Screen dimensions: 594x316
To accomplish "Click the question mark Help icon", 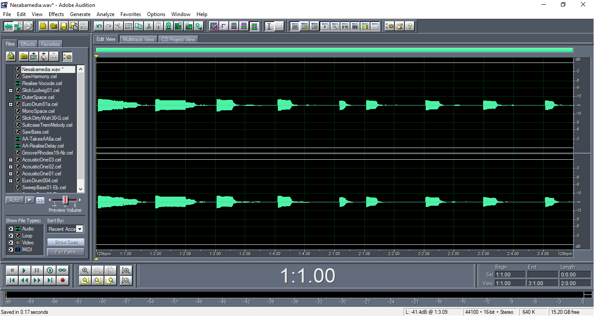I will click(409, 26).
